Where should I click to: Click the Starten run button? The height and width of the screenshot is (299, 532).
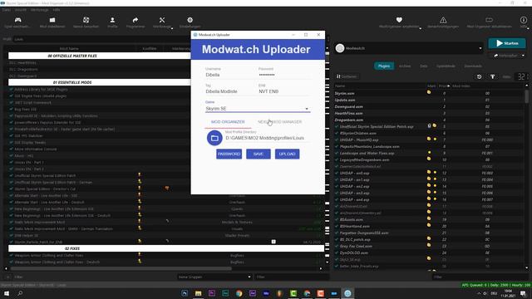[x=507, y=43]
